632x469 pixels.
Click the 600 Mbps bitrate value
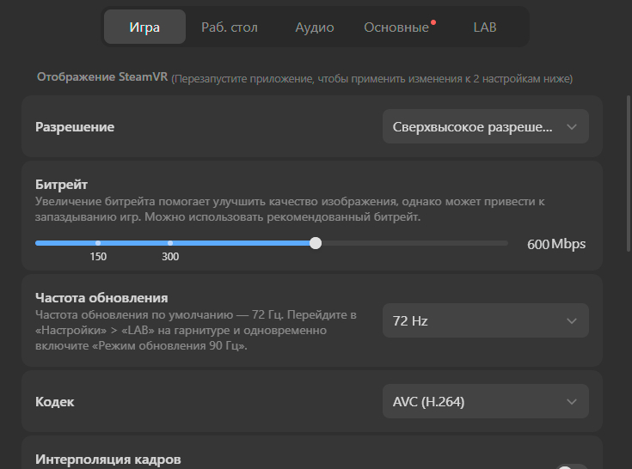pos(556,244)
